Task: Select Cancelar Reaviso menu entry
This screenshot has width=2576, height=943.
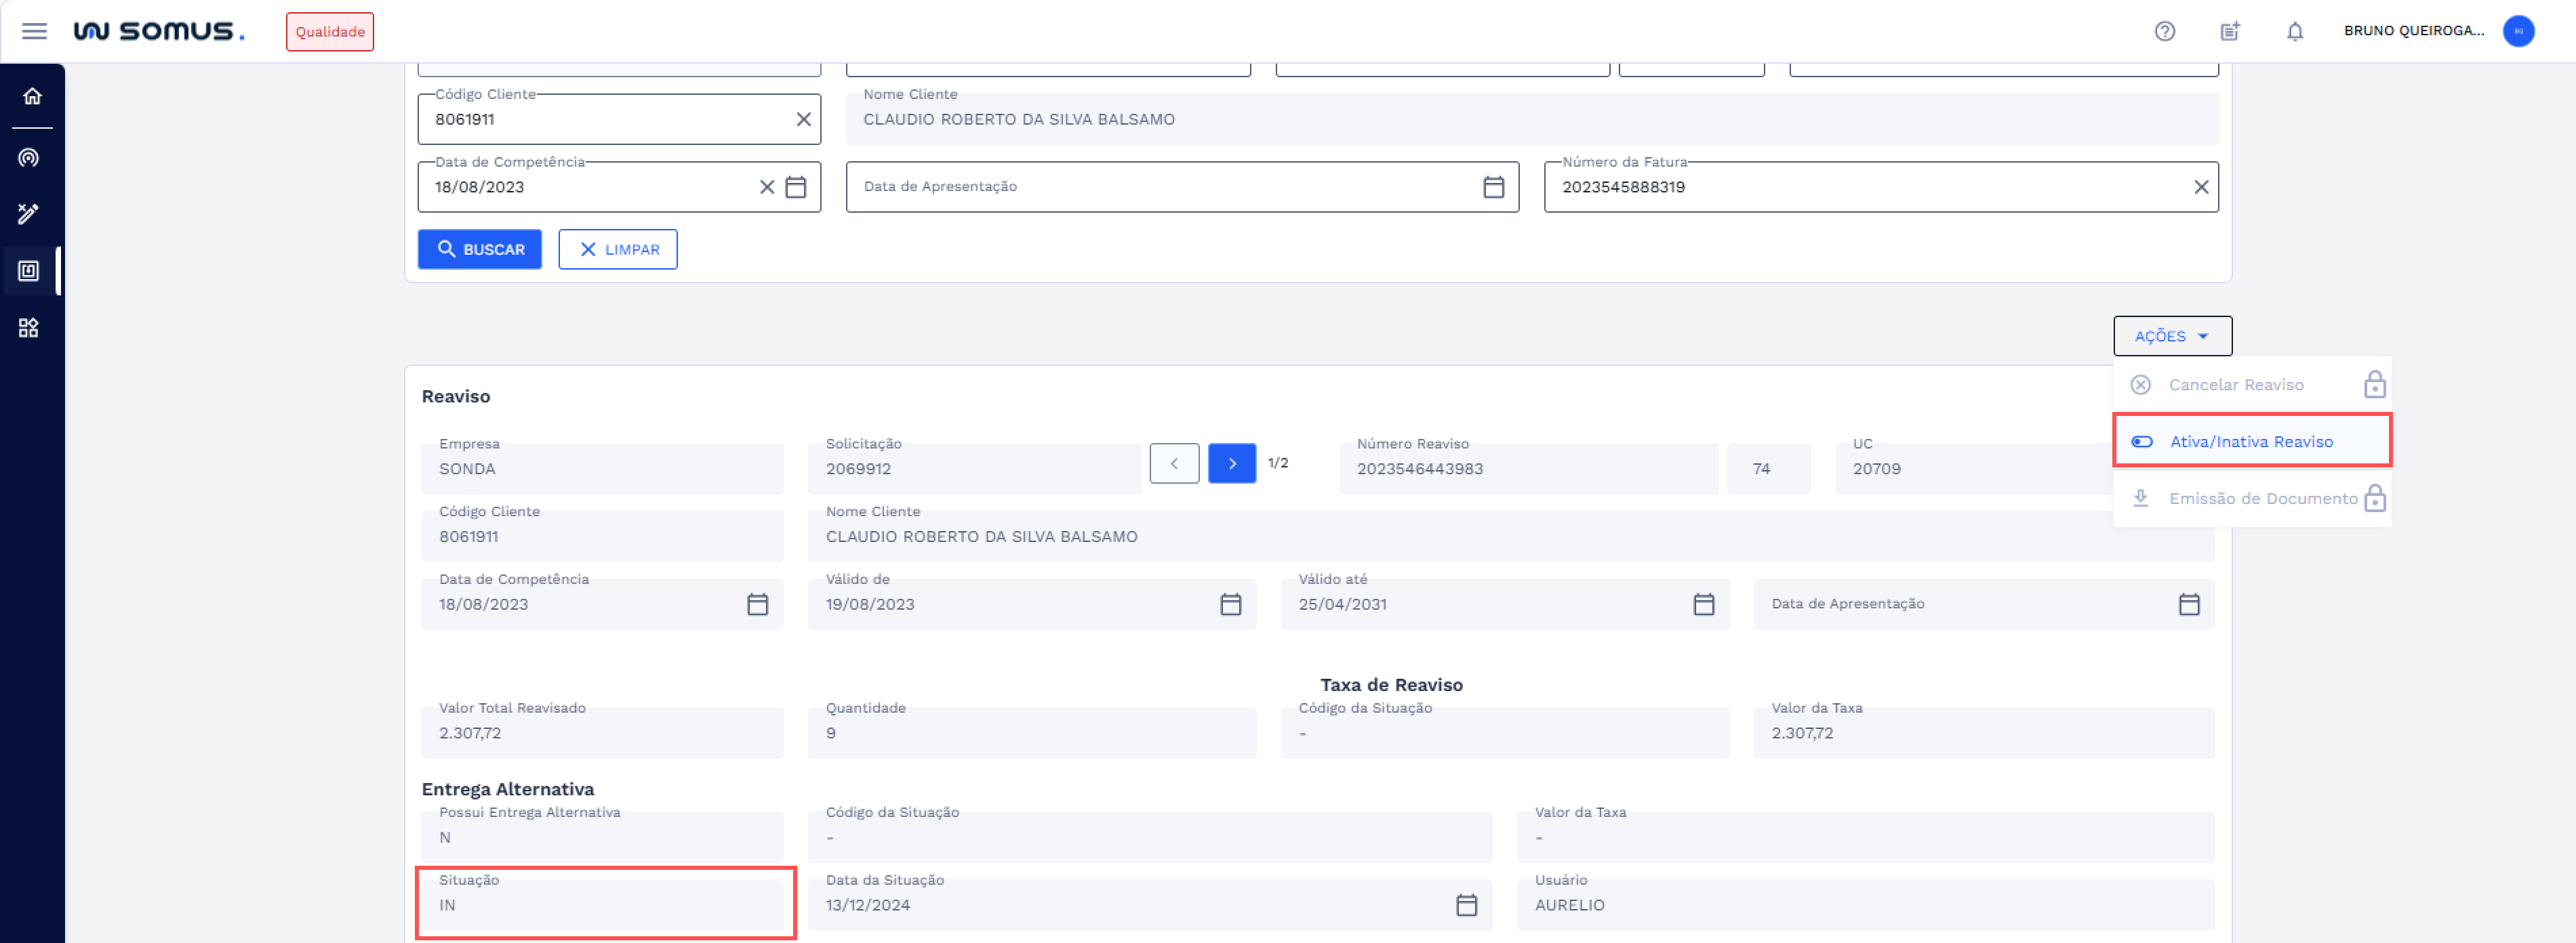Action: coord(2235,385)
